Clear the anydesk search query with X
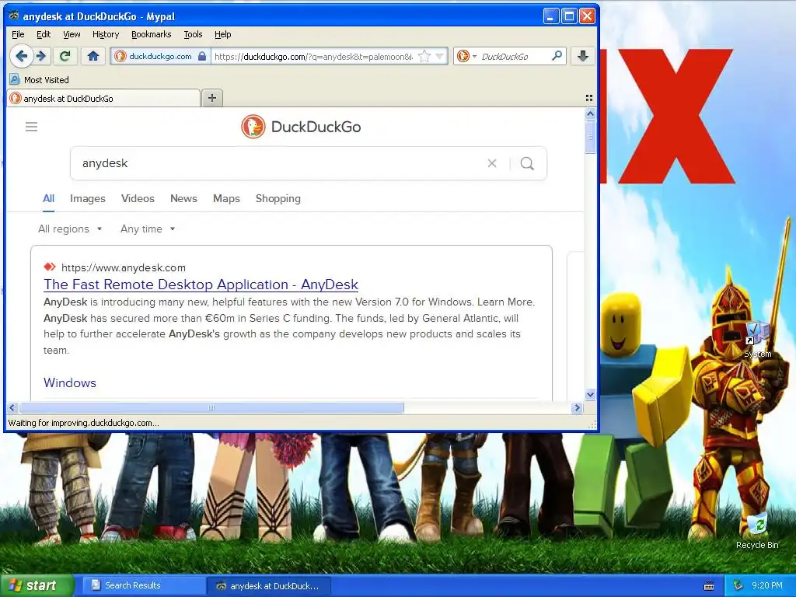Screen dimensions: 796x597 [492, 163]
